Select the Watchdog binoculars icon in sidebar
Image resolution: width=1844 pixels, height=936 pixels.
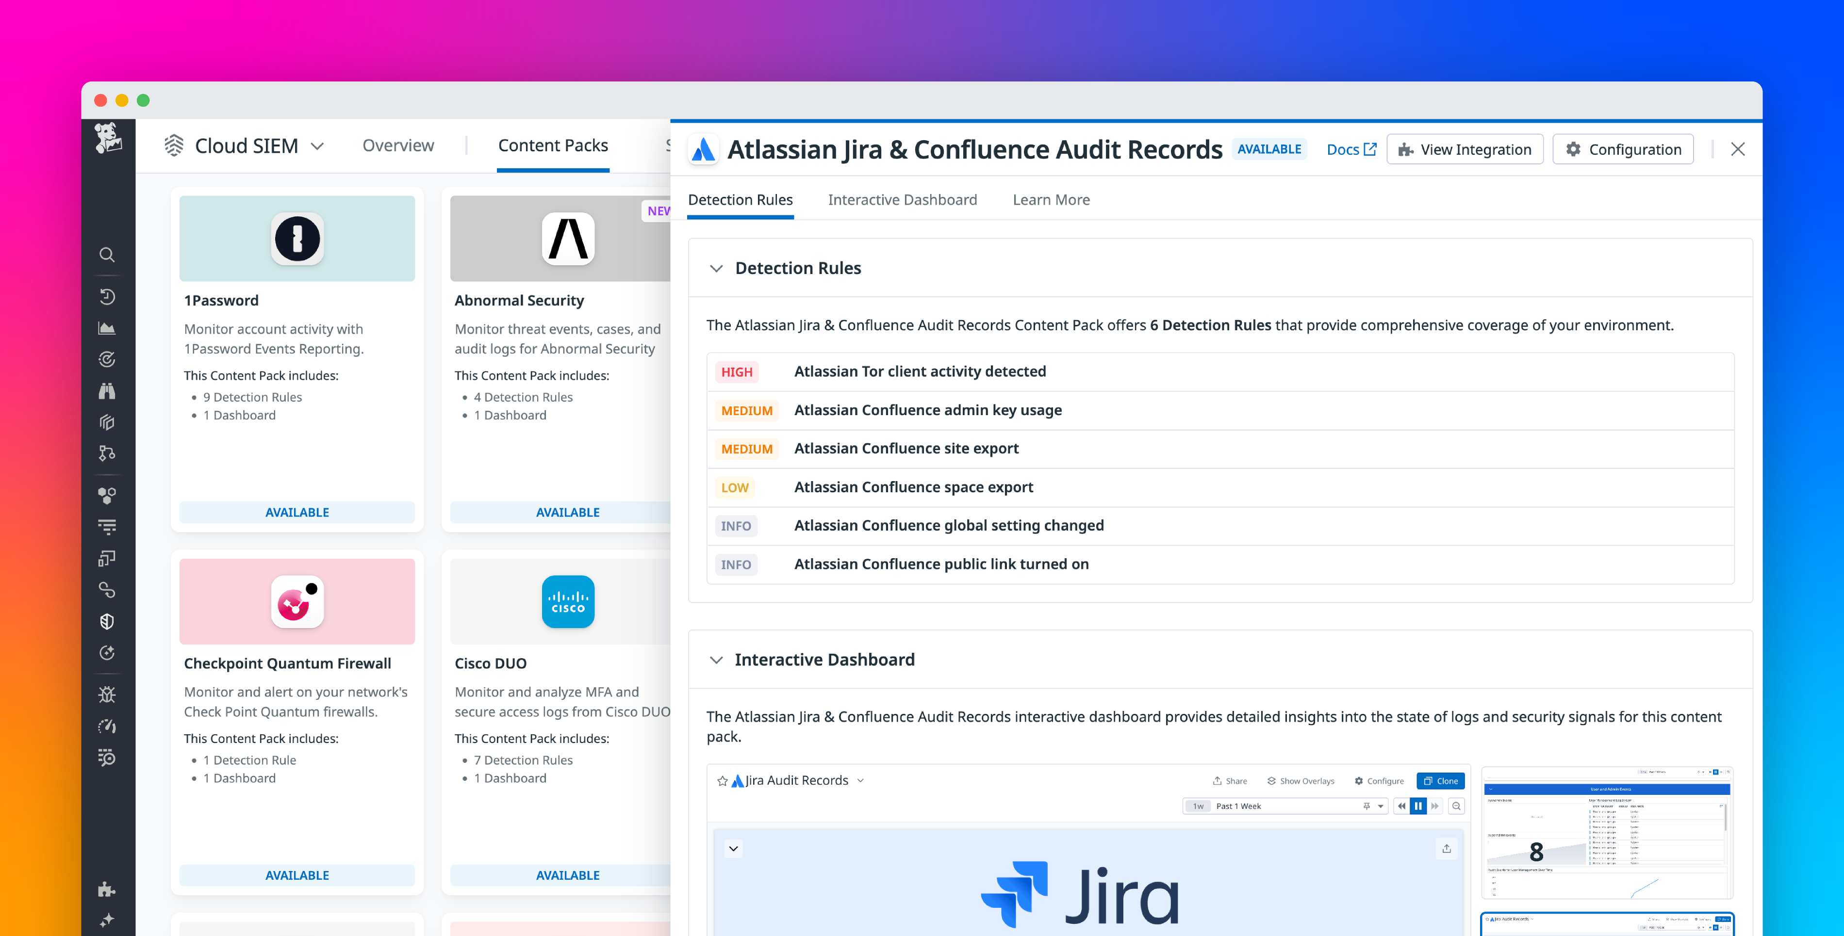[x=107, y=391]
